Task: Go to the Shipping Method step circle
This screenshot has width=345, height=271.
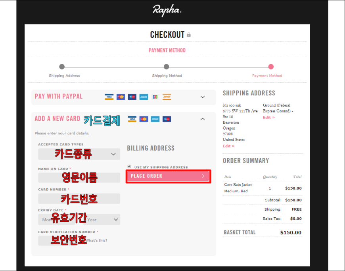Action: click(x=166, y=67)
